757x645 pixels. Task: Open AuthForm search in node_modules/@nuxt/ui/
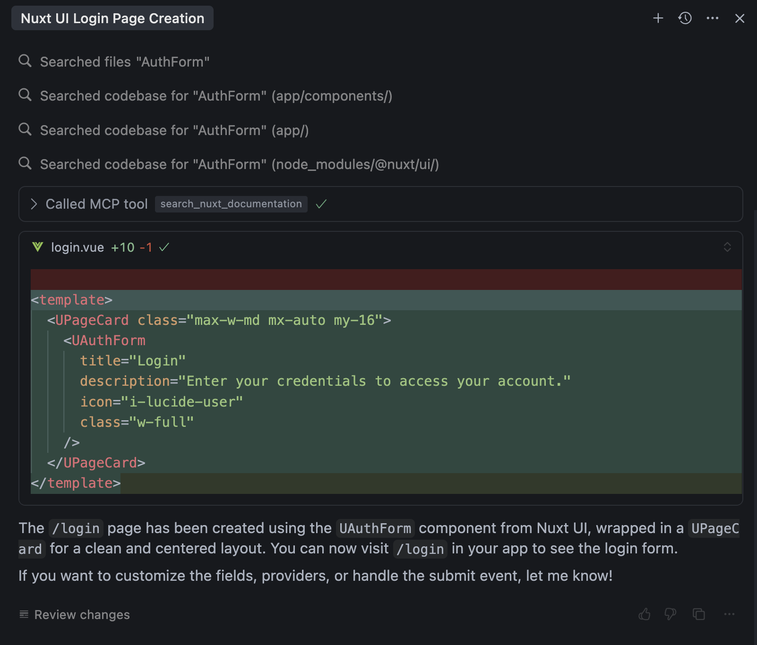click(239, 164)
